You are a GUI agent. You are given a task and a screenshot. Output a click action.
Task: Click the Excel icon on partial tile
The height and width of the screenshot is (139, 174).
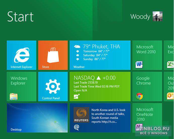[170, 65]
